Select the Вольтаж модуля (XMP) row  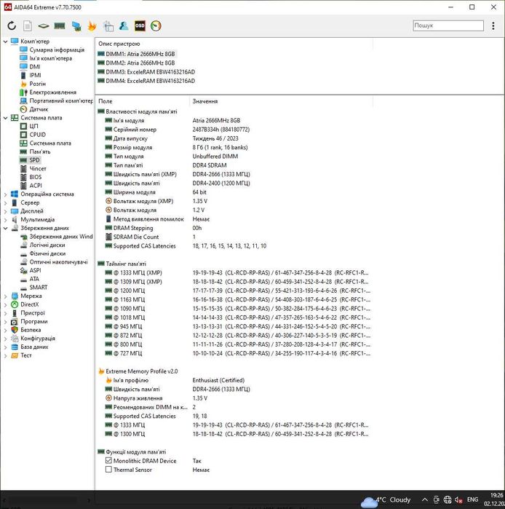coord(234,201)
